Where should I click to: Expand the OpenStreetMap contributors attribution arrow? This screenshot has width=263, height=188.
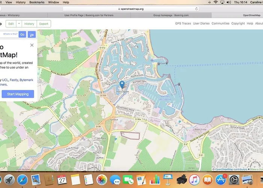[249, 169]
